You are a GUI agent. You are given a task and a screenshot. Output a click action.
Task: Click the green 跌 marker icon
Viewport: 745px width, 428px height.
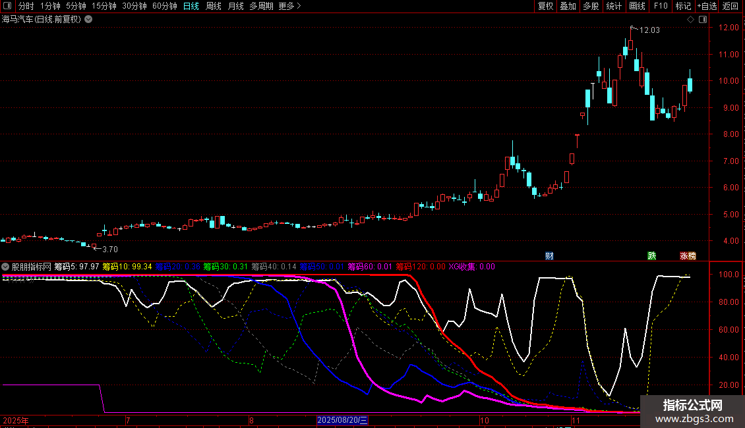tap(651, 255)
